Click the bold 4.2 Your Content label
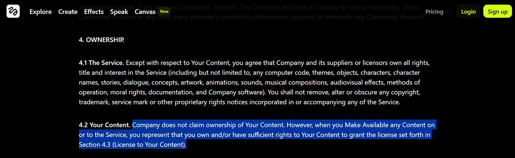Image resolution: width=515 pixels, height=158 pixels. (105, 125)
